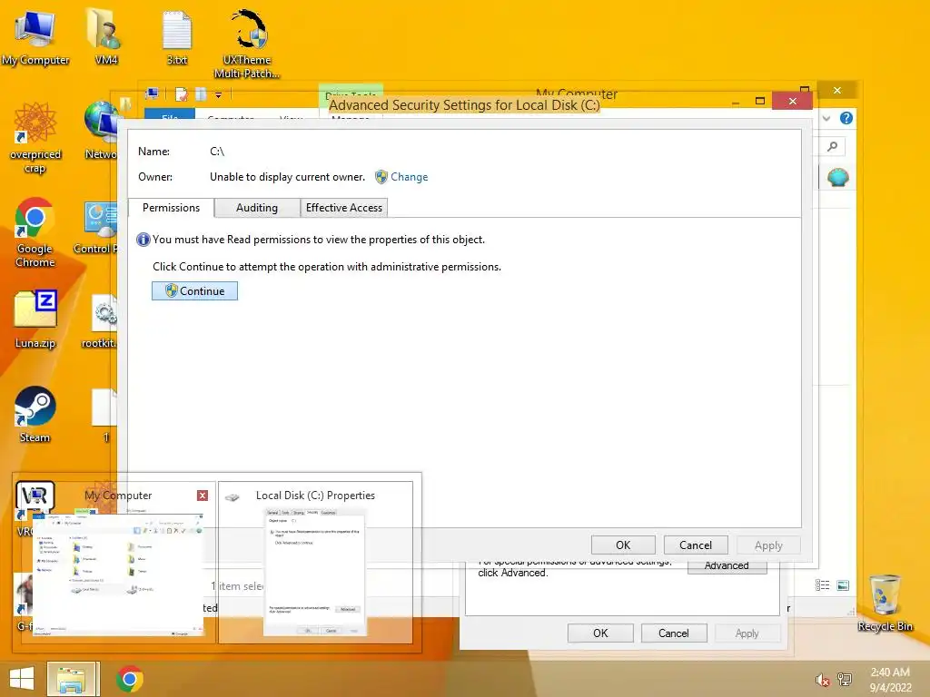The width and height of the screenshot is (930, 697).
Task: Click the Explorer help question mark icon
Action: click(x=846, y=118)
